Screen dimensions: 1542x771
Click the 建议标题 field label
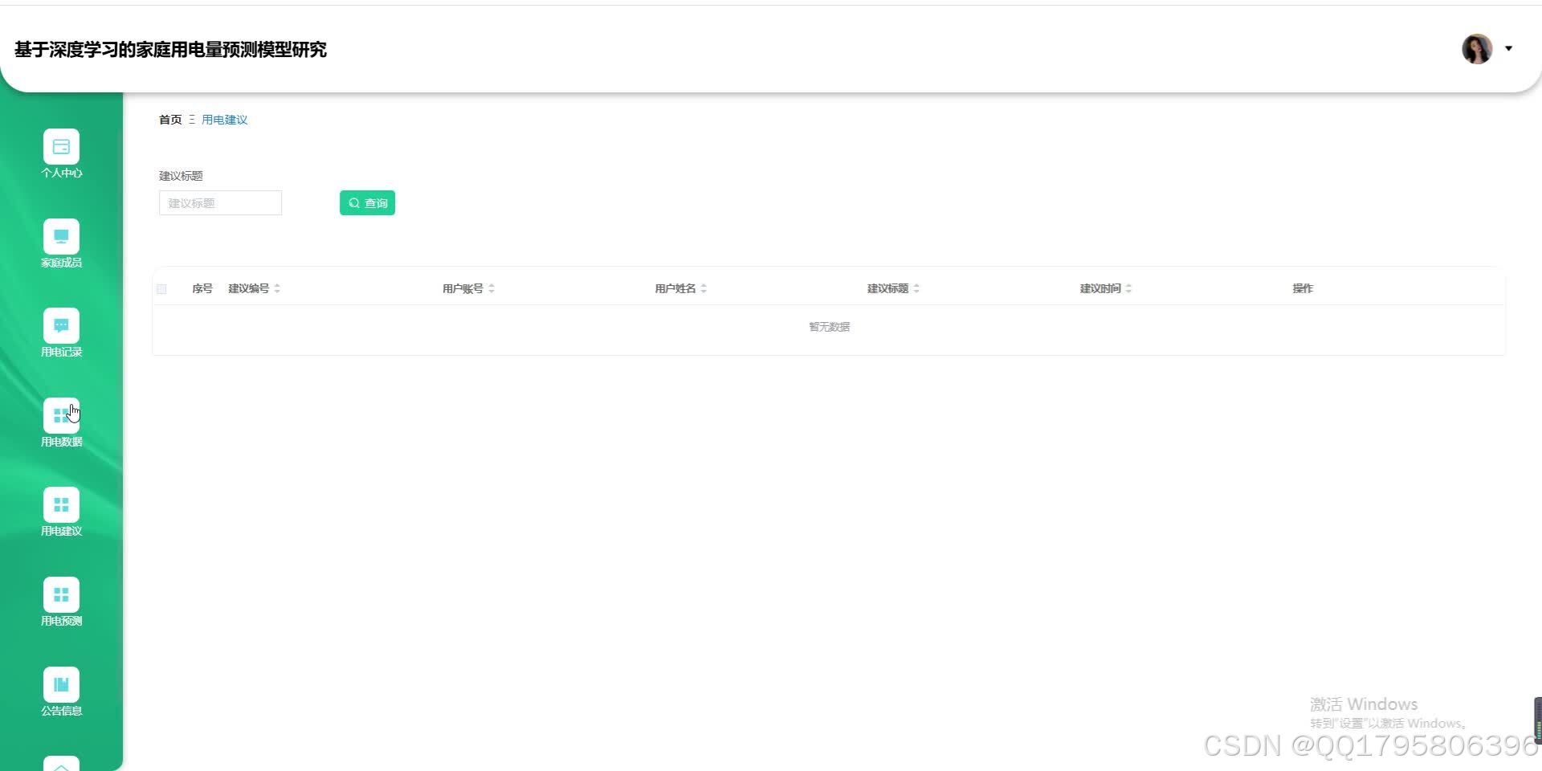(181, 176)
